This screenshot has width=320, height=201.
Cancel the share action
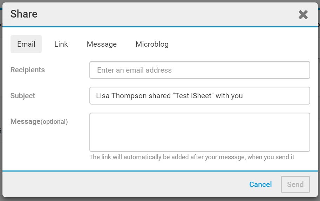coord(260,185)
